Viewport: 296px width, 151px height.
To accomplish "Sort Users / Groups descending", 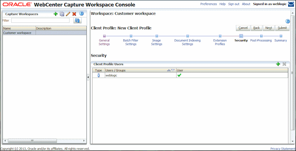I will [173, 70].
